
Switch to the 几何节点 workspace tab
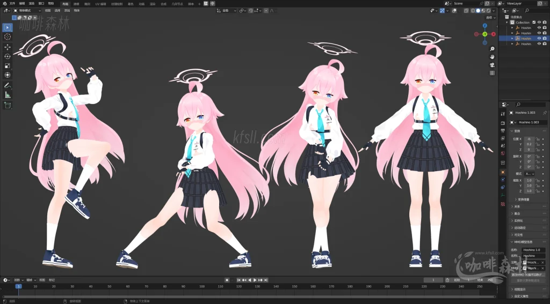click(x=177, y=4)
